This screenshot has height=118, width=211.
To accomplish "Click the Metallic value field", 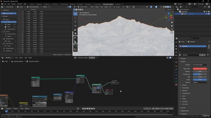I will (200, 71).
